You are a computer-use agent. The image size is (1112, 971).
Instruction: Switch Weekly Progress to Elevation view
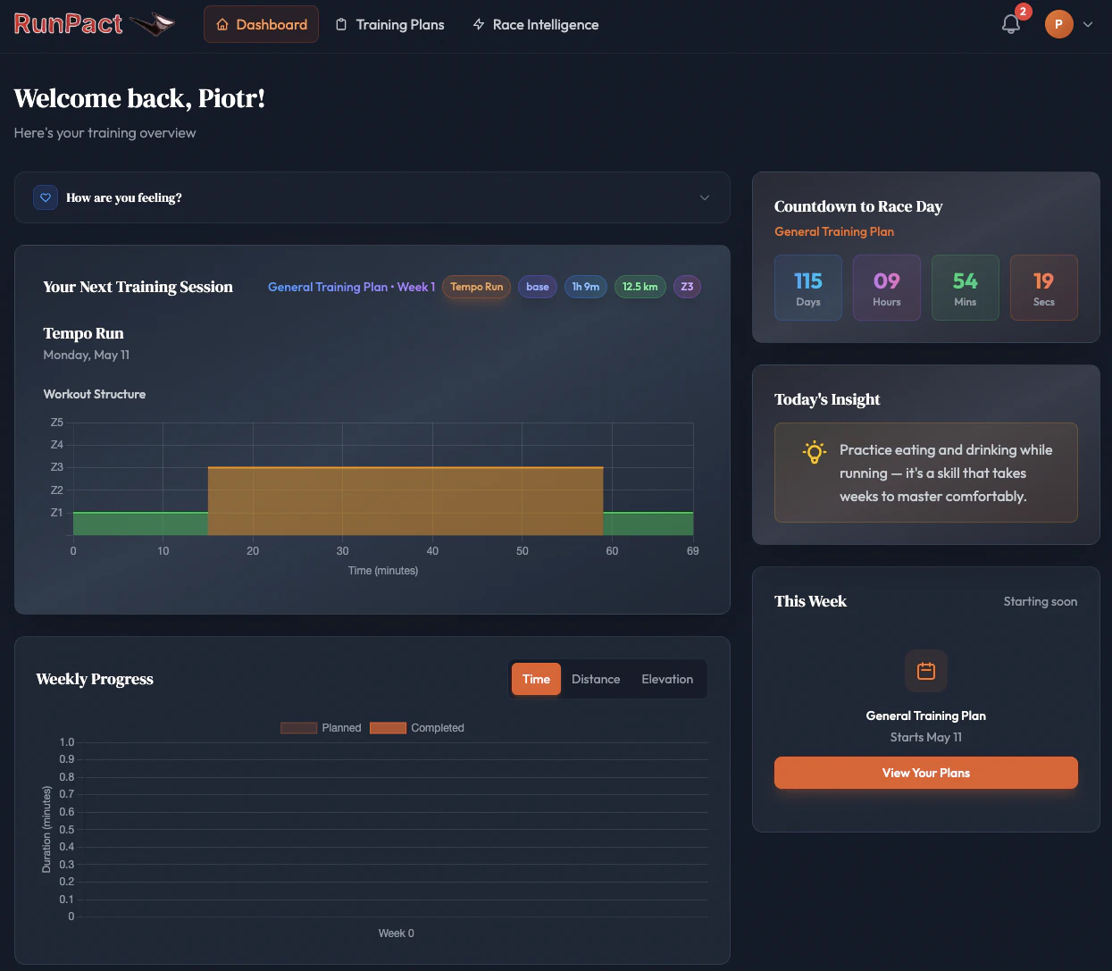[667, 679]
